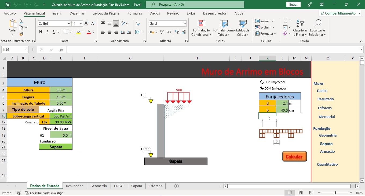Image resolution: width=365 pixels, height=196 pixels.
Task: Open the Inserir ribbon tab
Action: coord(57,13)
